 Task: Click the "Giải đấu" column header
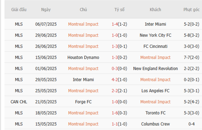click(x=19, y=10)
